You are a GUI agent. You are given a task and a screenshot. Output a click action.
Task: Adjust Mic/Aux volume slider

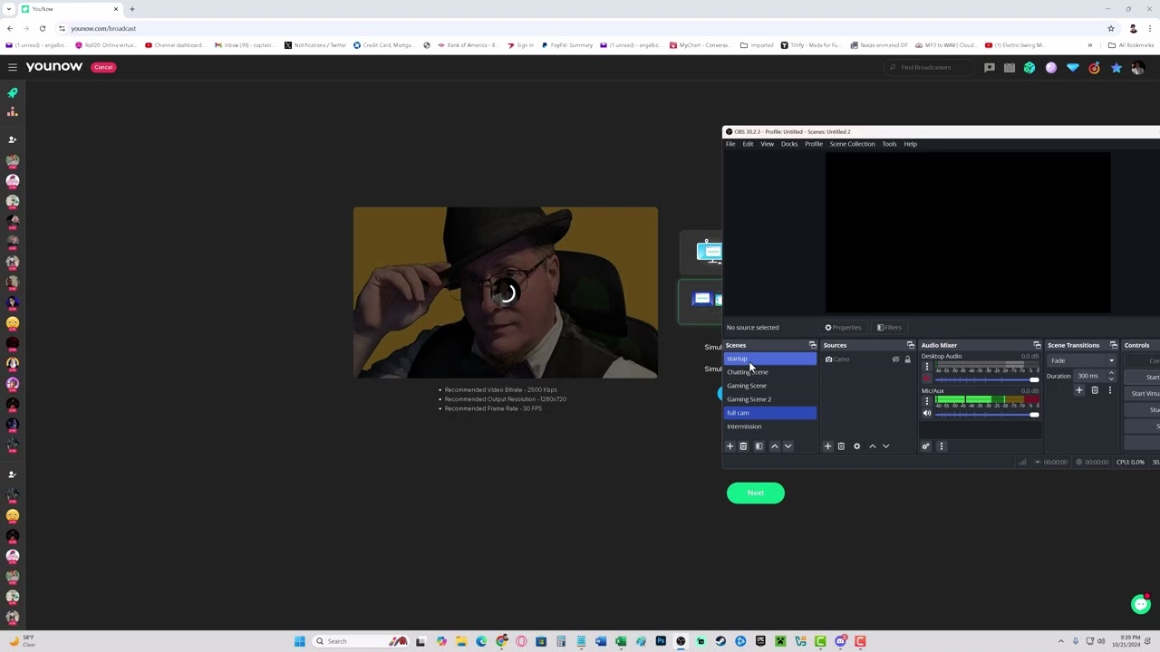987,414
